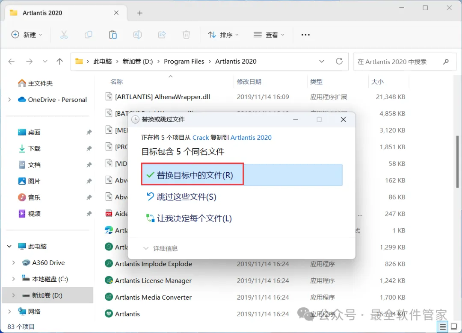The height and width of the screenshot is (333, 462).
Task: Click the Delete trash bin icon
Action: pos(186,35)
